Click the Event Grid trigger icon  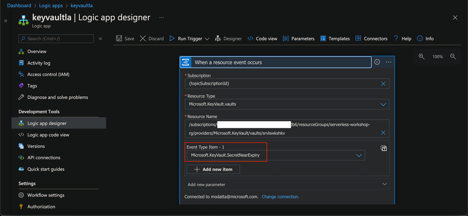point(186,62)
